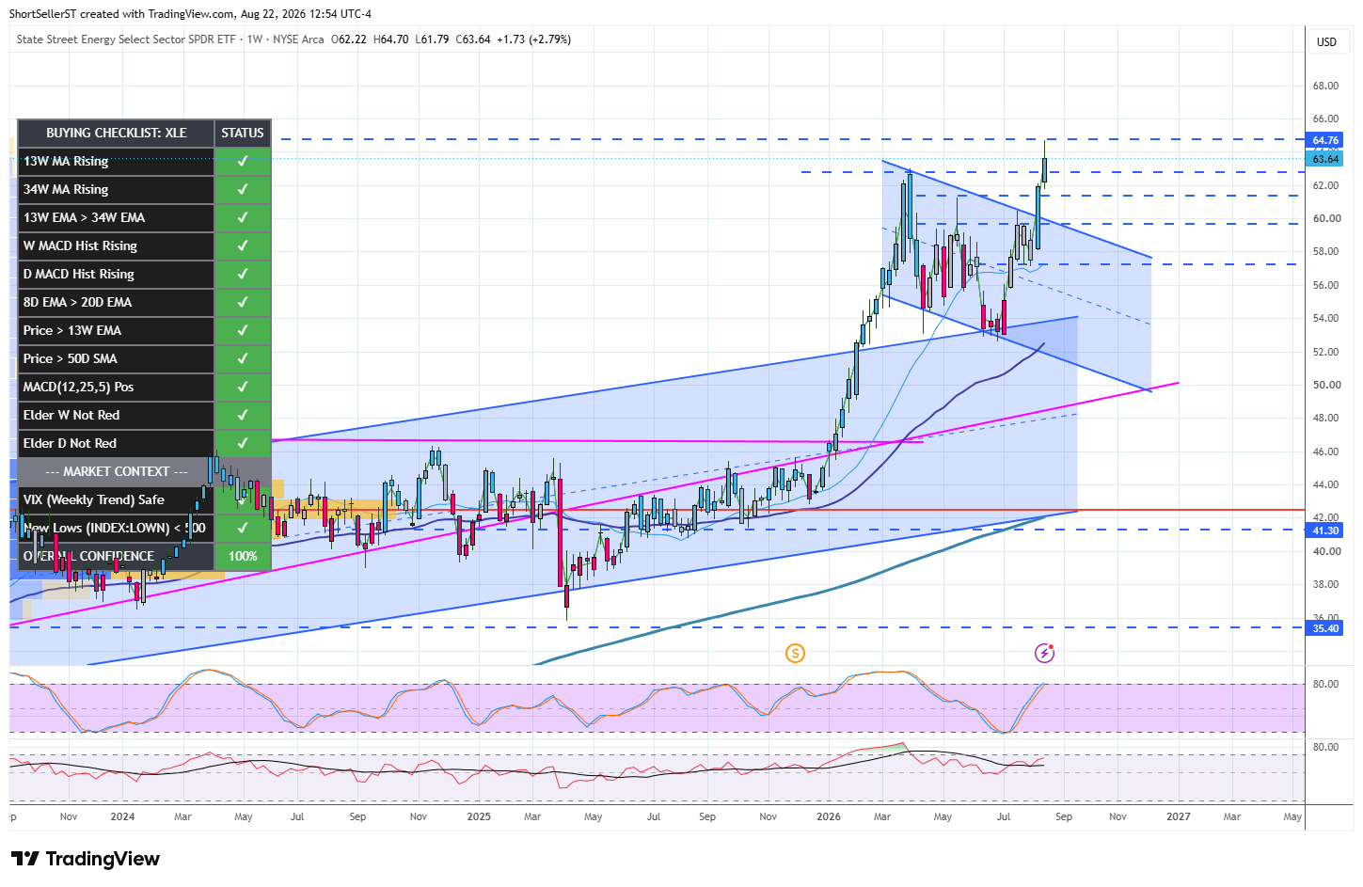This screenshot has width=1363, height=887.
Task: Click the NYSE Arca exchange label
Action: click(x=298, y=40)
